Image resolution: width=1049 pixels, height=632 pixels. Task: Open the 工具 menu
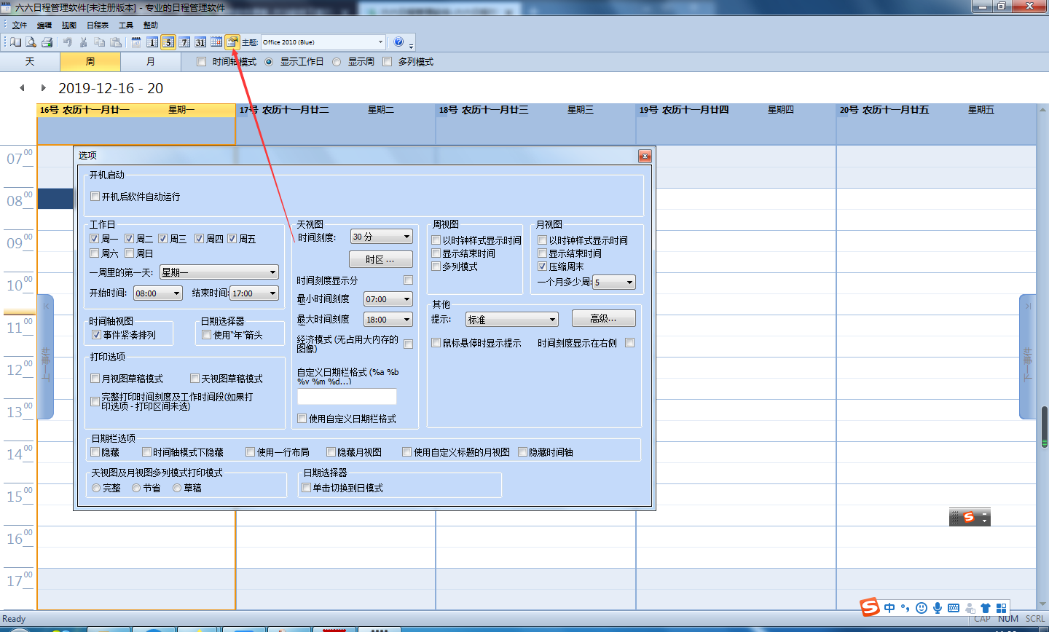pyautogui.click(x=126, y=25)
